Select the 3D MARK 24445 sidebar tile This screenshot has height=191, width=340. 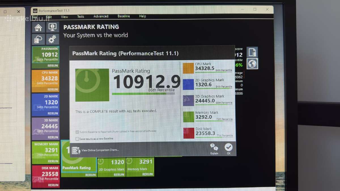(46, 129)
